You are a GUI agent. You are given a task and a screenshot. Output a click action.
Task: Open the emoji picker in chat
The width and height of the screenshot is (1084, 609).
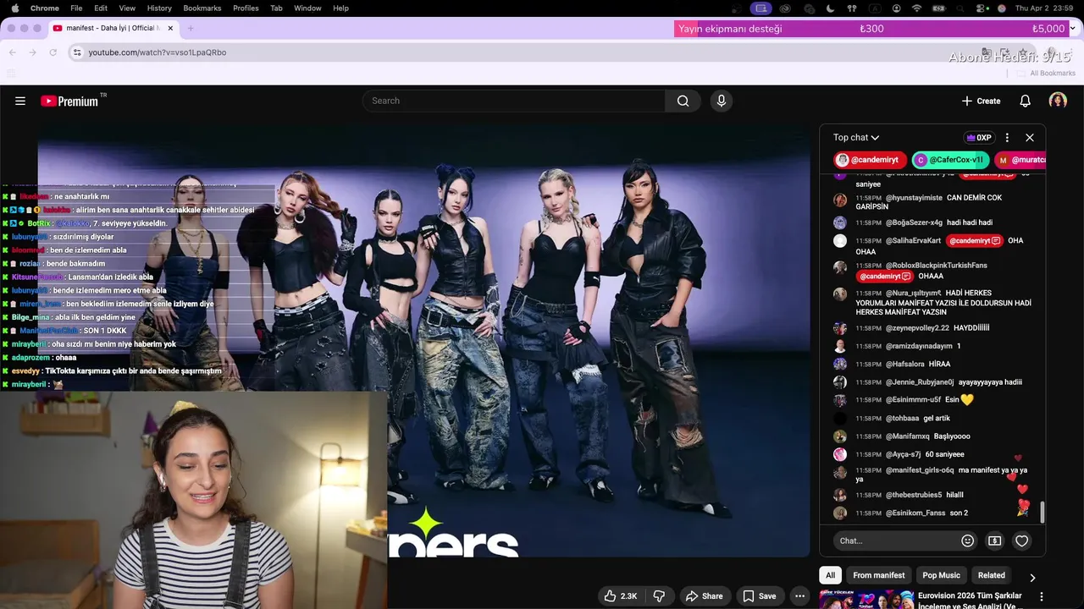pos(968,540)
